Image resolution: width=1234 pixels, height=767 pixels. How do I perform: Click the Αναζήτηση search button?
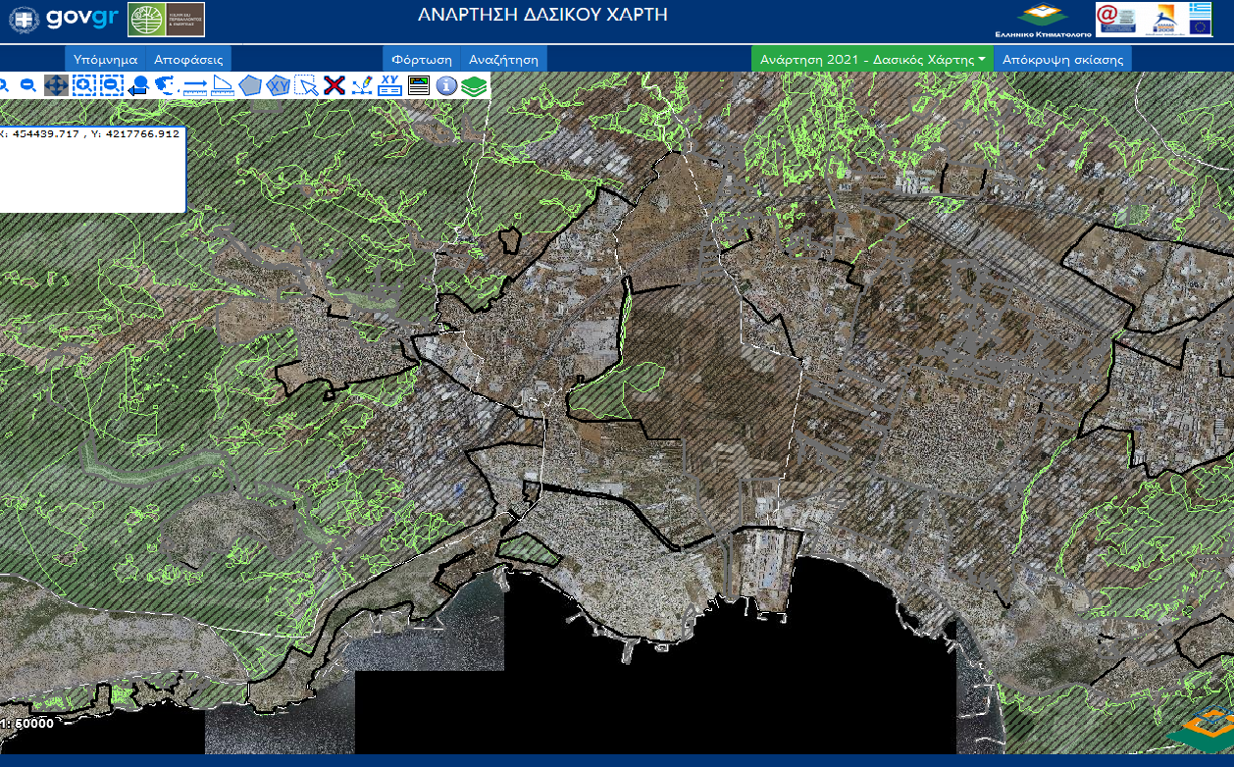(503, 59)
